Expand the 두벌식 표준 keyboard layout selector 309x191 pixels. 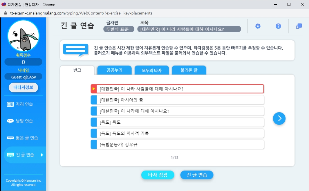[118, 29]
